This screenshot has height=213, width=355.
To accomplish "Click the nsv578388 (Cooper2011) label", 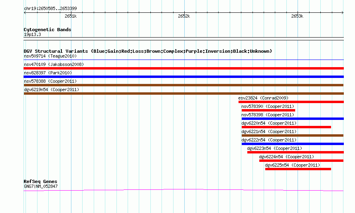I will click(x=50, y=81).
